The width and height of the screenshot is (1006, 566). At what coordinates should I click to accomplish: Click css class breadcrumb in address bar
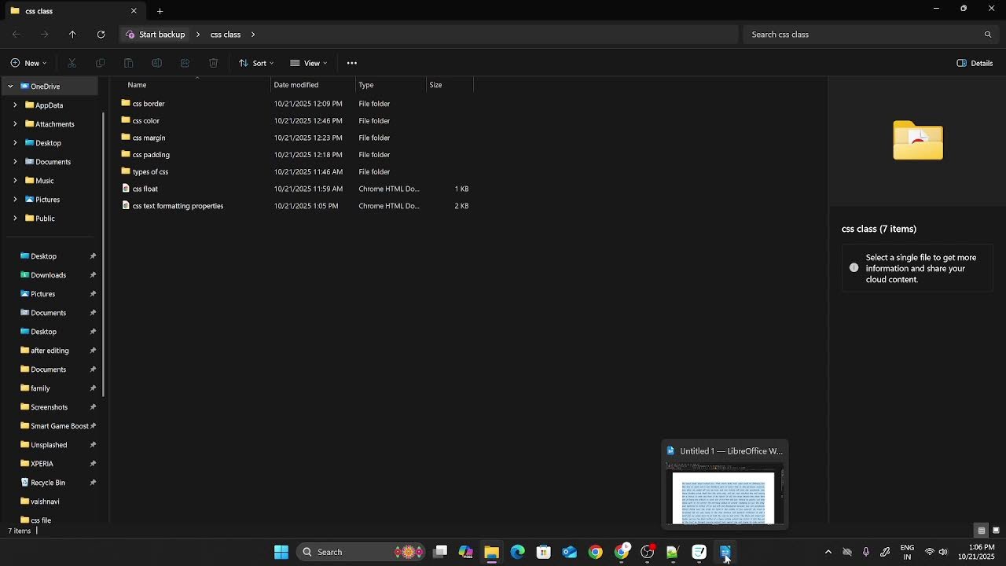click(226, 35)
